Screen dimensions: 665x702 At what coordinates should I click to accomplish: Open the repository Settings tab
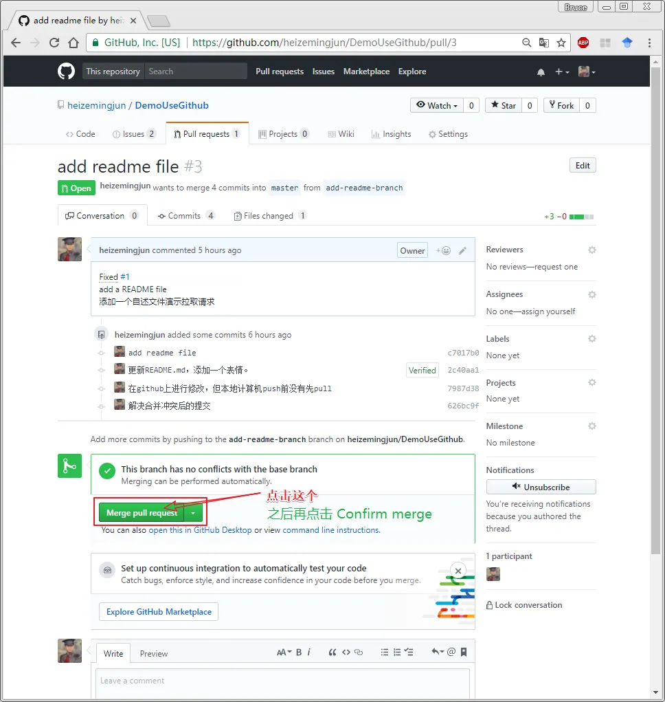click(448, 134)
